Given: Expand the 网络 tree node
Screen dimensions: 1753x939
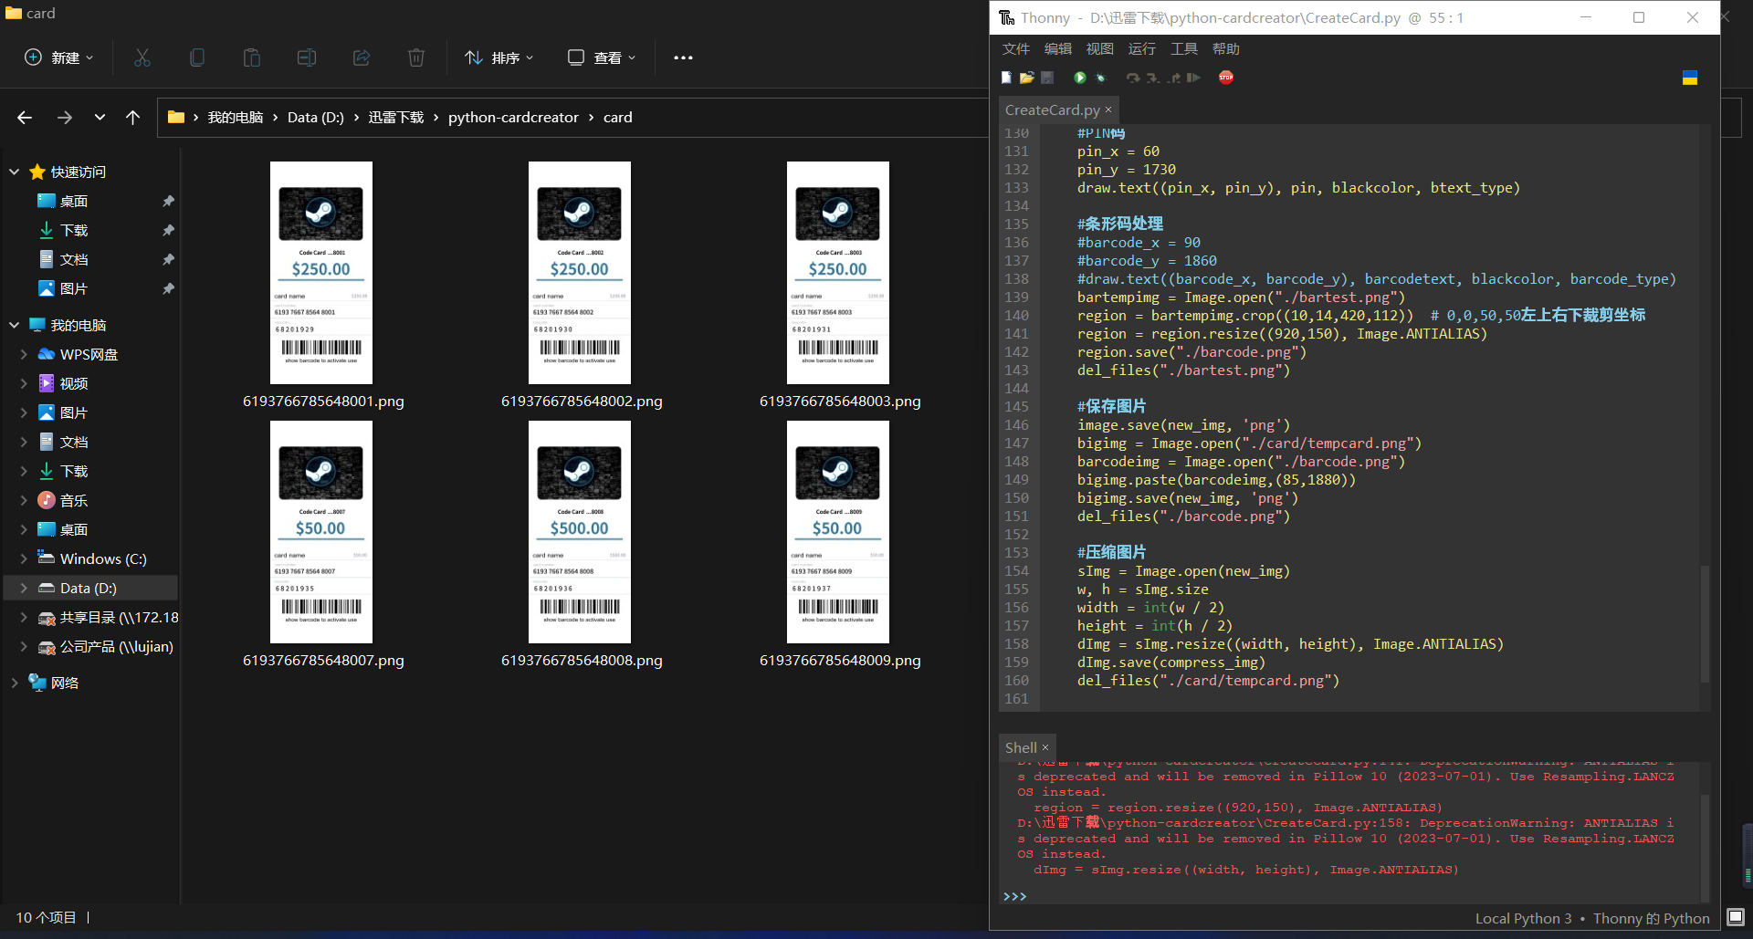Looking at the screenshot, I should point(14,683).
